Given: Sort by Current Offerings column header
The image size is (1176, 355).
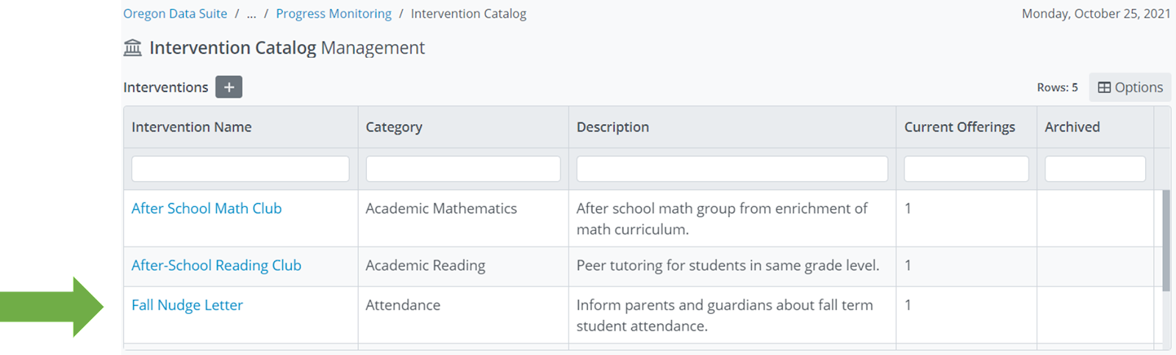Looking at the screenshot, I should pyautogui.click(x=959, y=127).
